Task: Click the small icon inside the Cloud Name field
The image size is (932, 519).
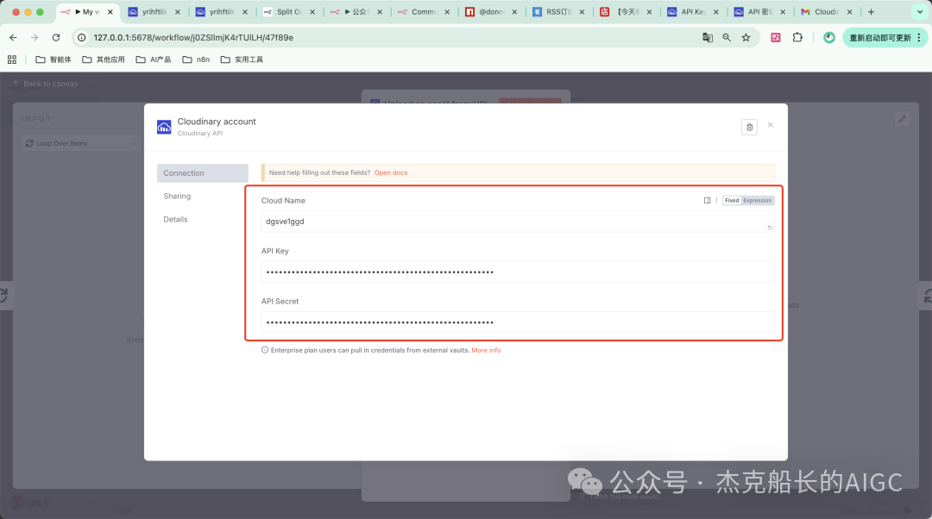Action: pos(770,228)
